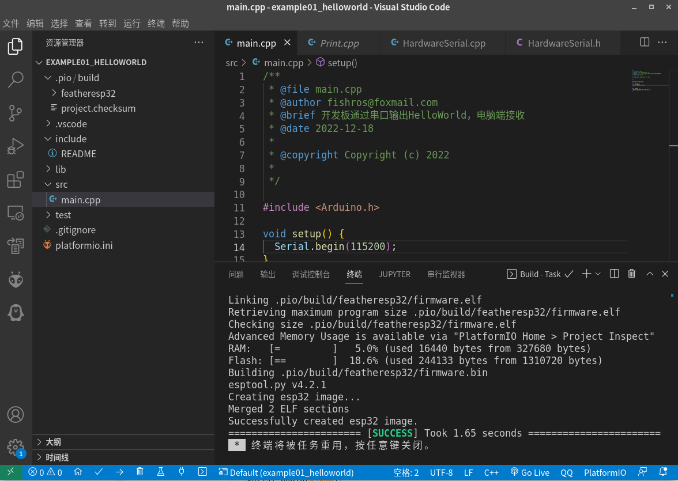Click PlatformIO Upload arrow in status bar
This screenshot has height=481, width=678.
pos(119,472)
